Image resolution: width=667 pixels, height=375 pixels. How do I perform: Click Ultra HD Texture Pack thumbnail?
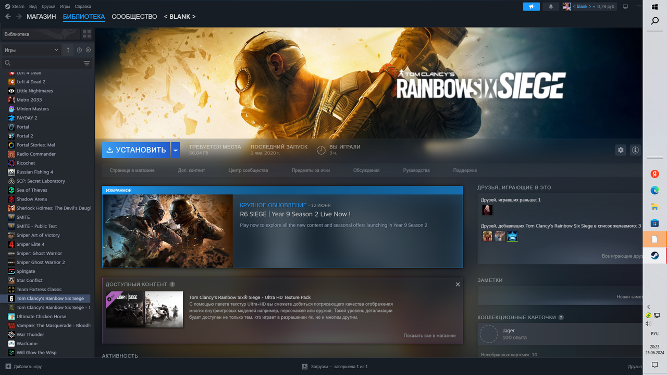144,309
